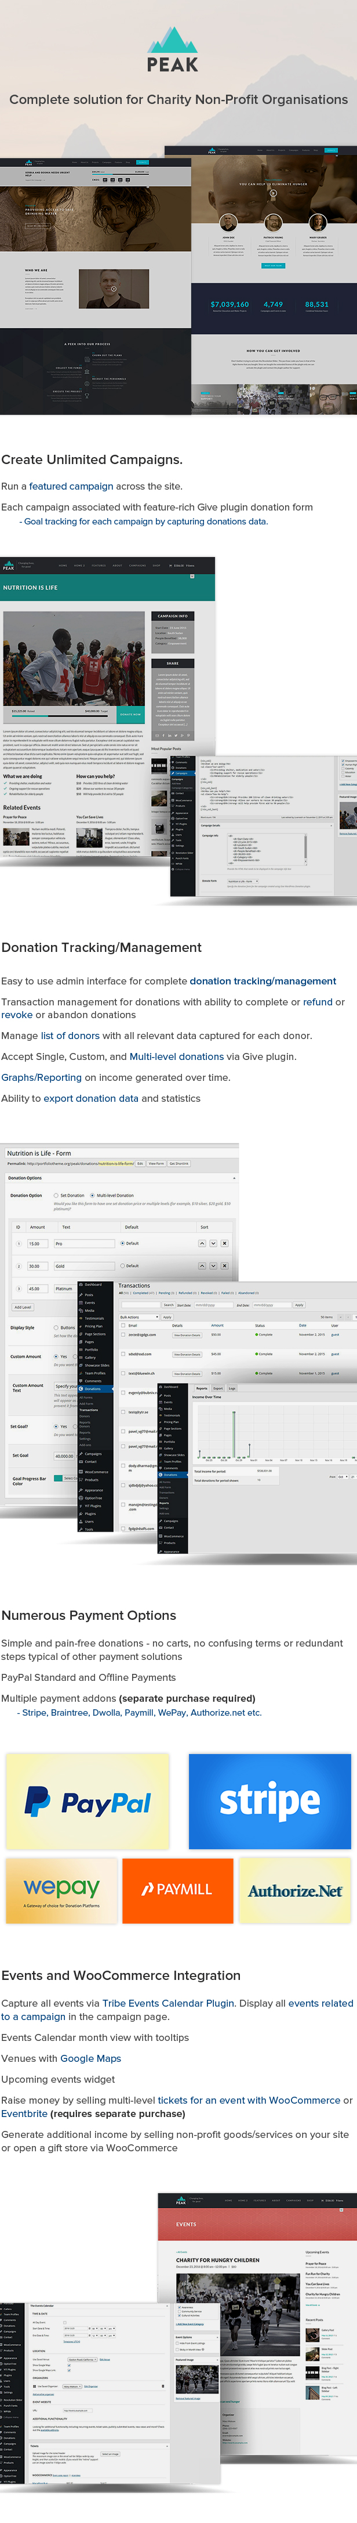Click the Authorize.Net payment logo
Image resolution: width=357 pixels, height=2523 pixels.
[x=294, y=1891]
